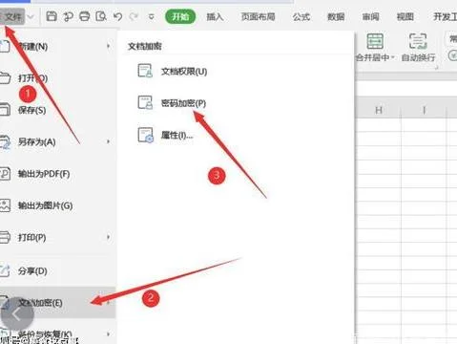This screenshot has height=344, width=457.
Task: Select the 开始 ribbon tab
Action: (180, 16)
